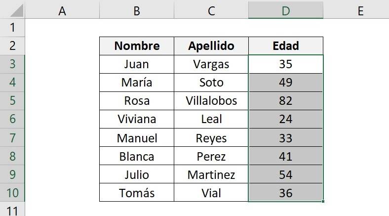Select the "Apellido" header cell

click(x=211, y=46)
